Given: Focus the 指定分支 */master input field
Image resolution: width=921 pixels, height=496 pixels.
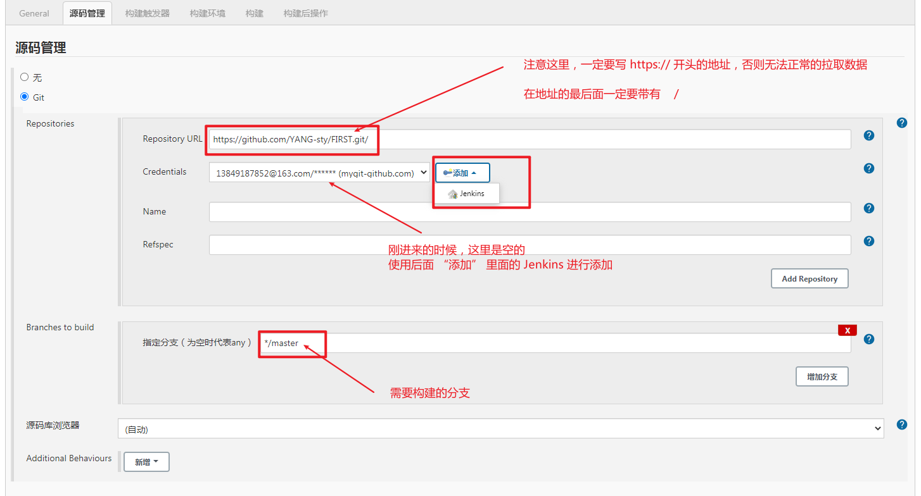Looking at the screenshot, I should [554, 343].
